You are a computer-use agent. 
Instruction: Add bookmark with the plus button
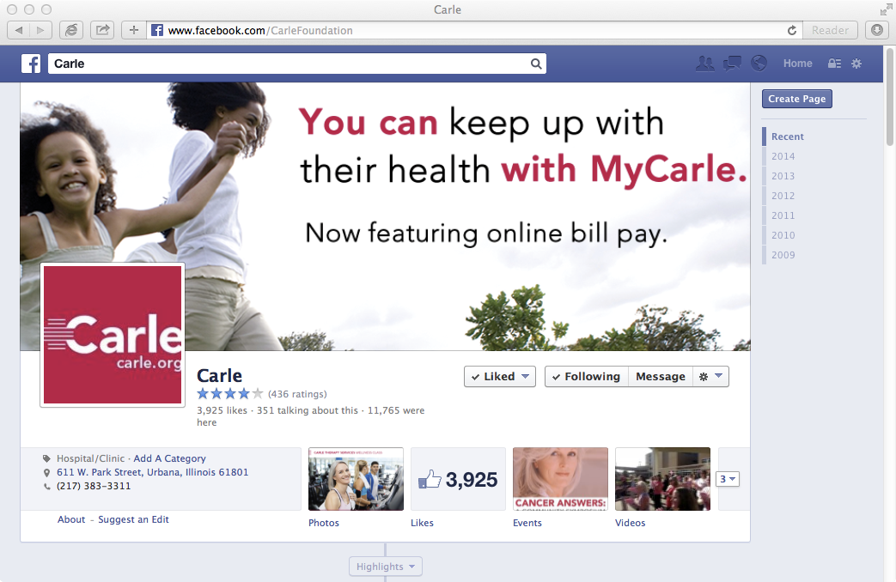click(134, 30)
